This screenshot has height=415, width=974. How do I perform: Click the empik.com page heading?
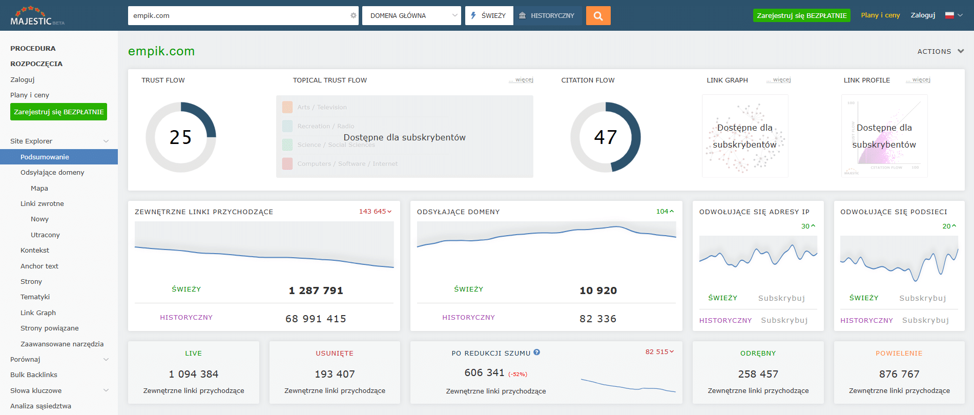click(x=161, y=51)
